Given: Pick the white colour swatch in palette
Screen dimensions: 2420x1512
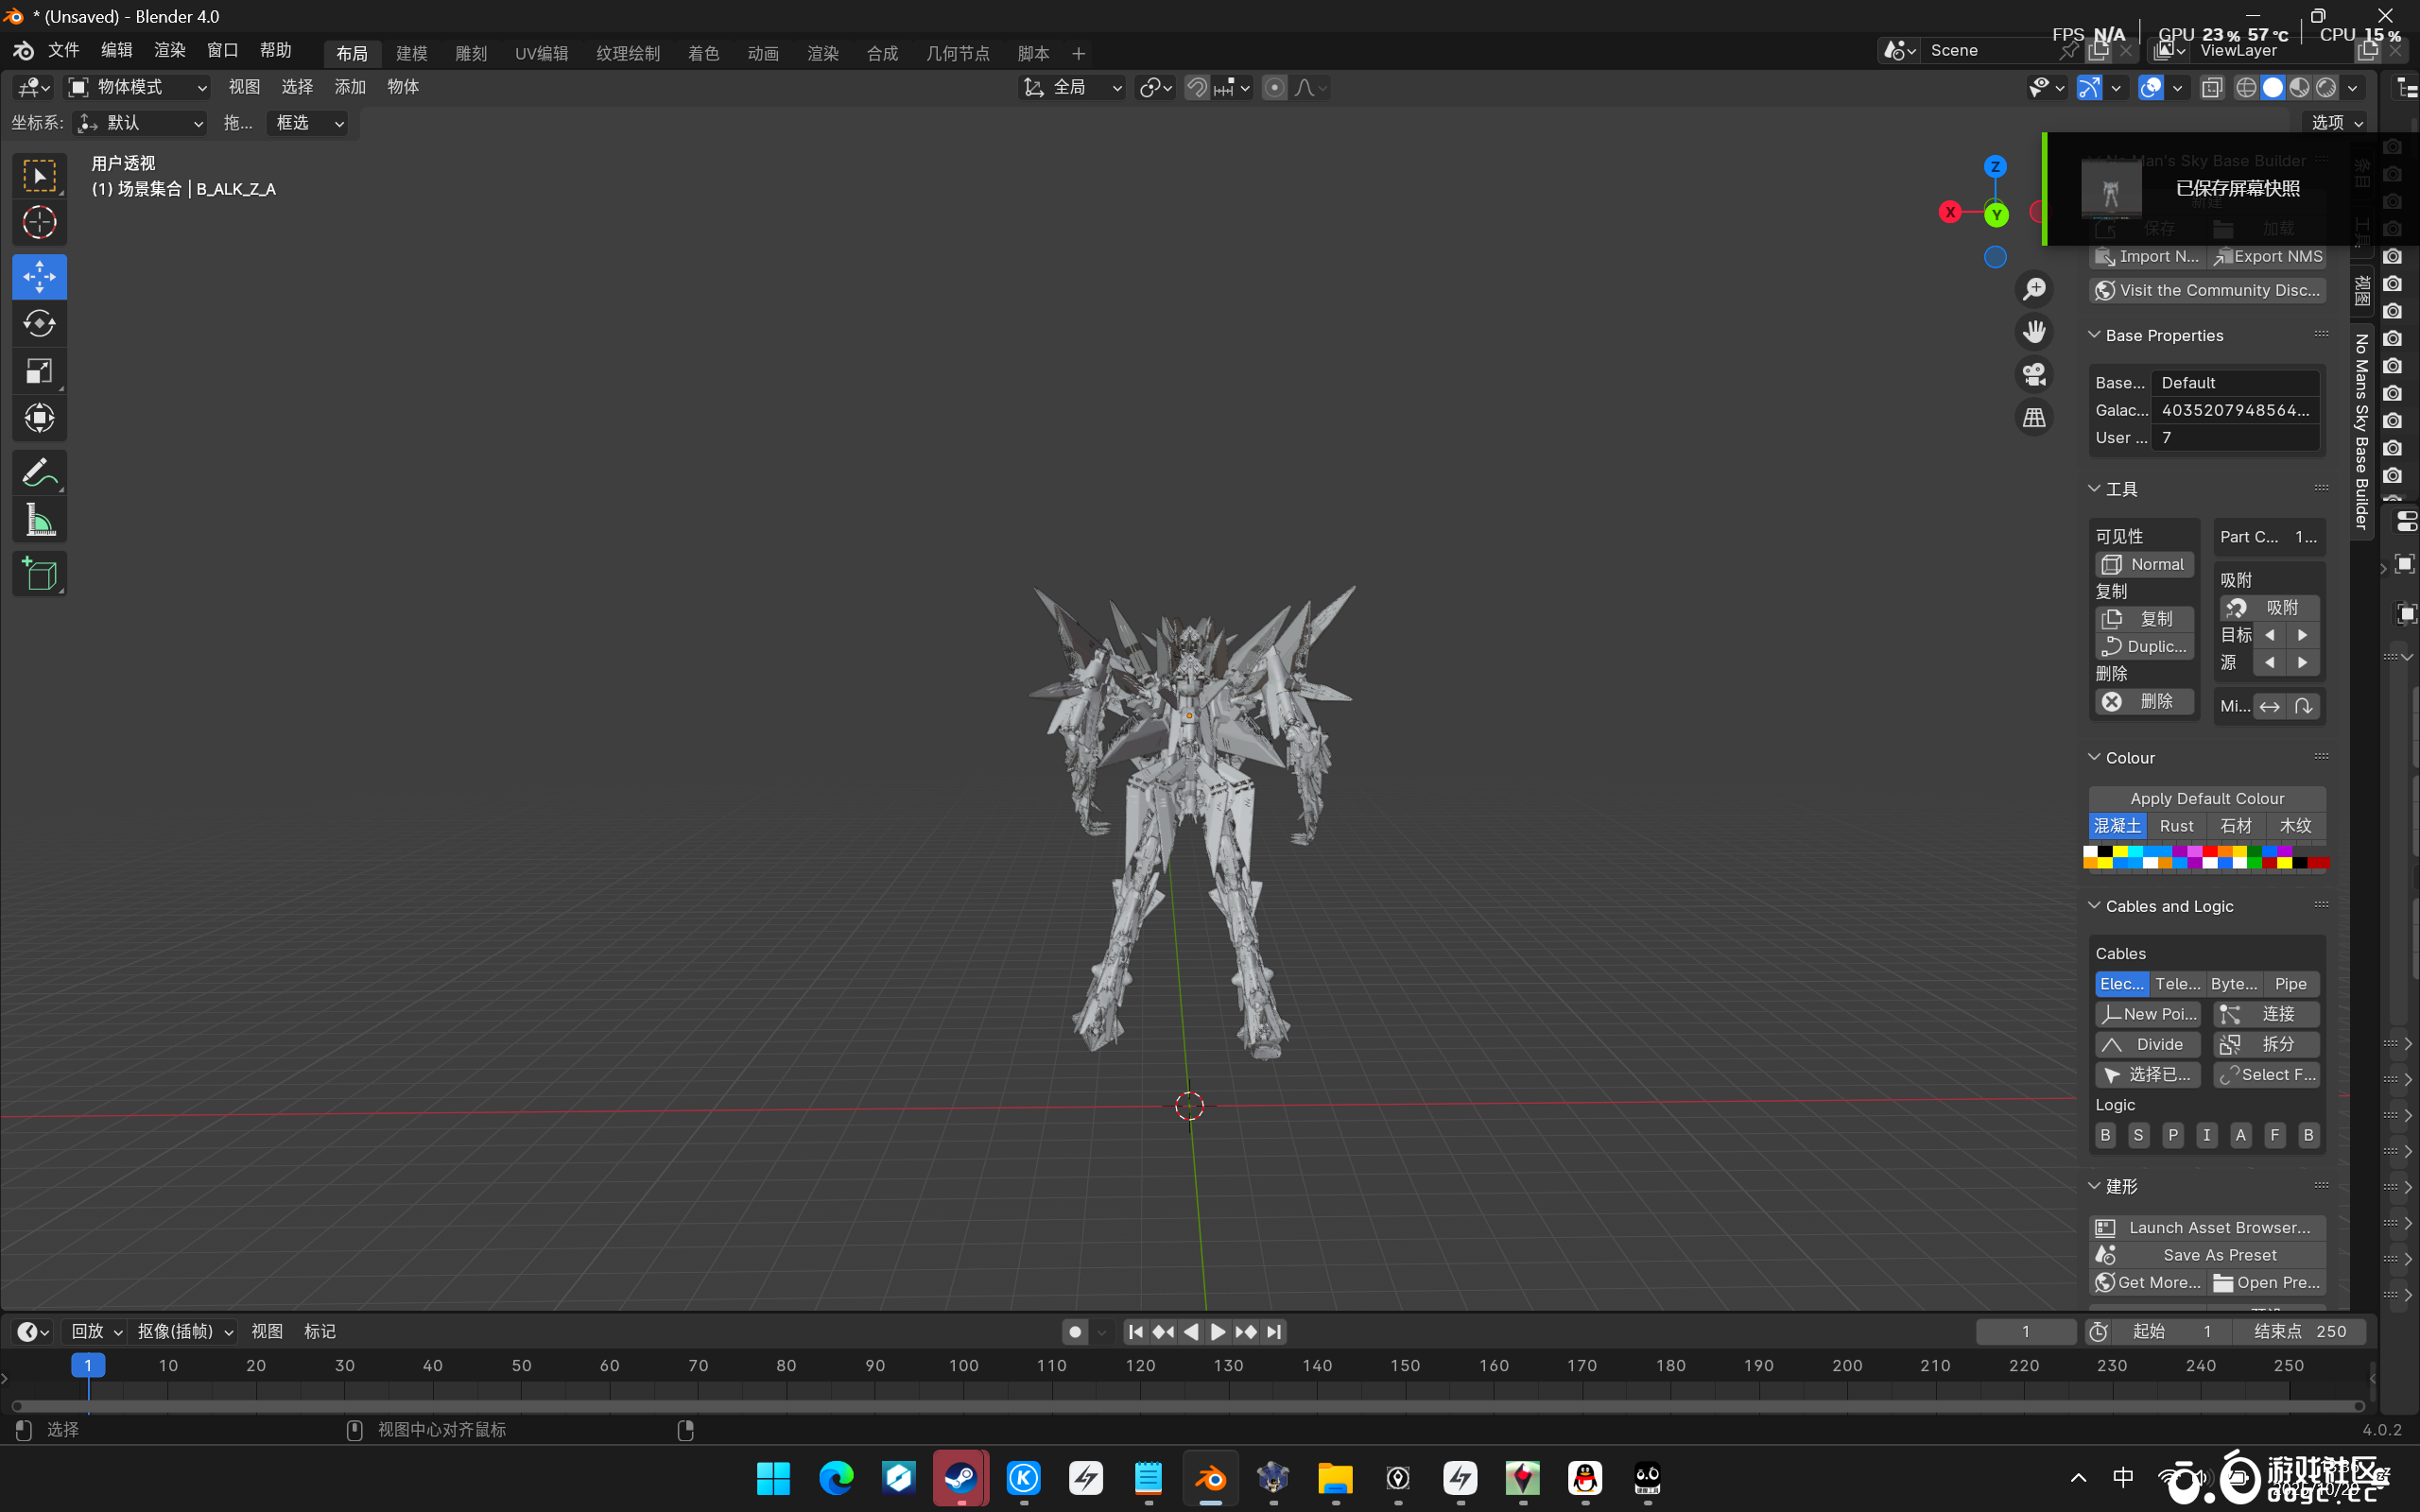Looking at the screenshot, I should tap(2090, 852).
